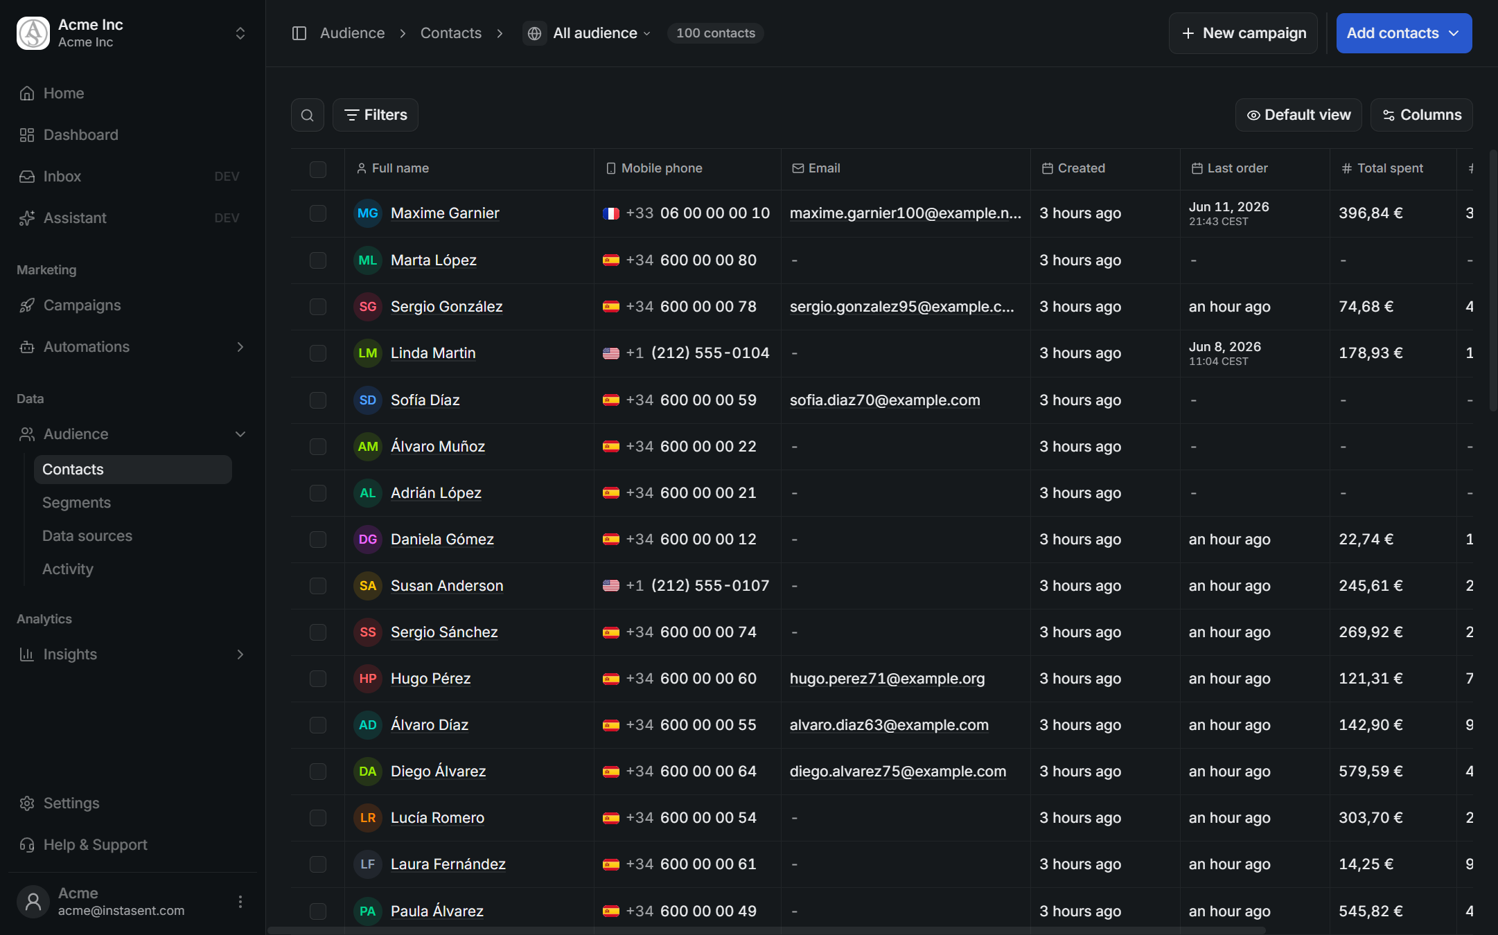Click the horizontal scrollbar at table bottom

(x=766, y=930)
